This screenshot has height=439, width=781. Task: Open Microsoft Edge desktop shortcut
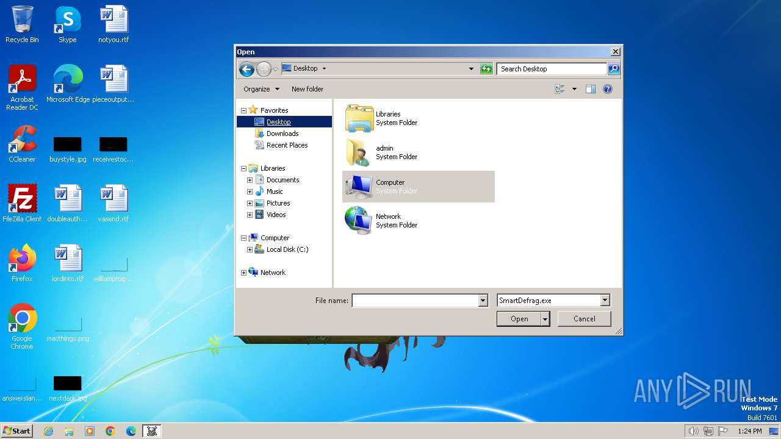68,84
